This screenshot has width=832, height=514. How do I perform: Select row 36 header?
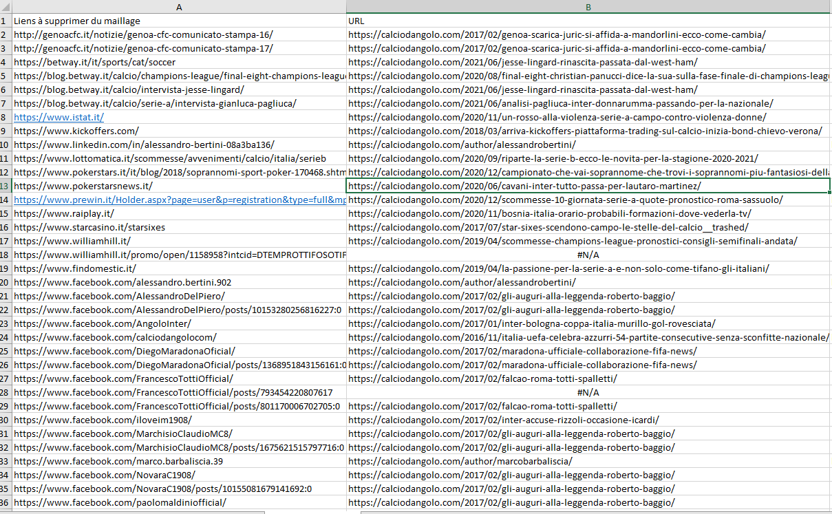[x=6, y=502]
